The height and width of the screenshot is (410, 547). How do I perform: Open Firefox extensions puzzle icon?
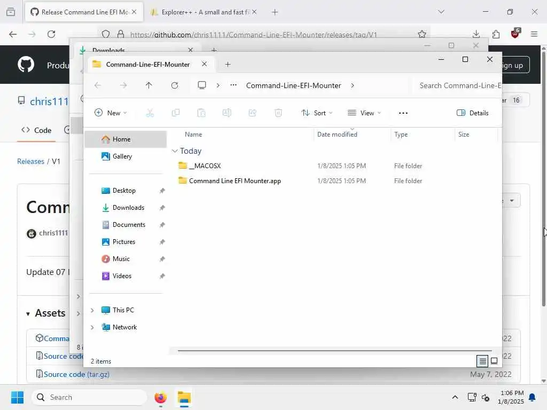pyautogui.click(x=496, y=34)
